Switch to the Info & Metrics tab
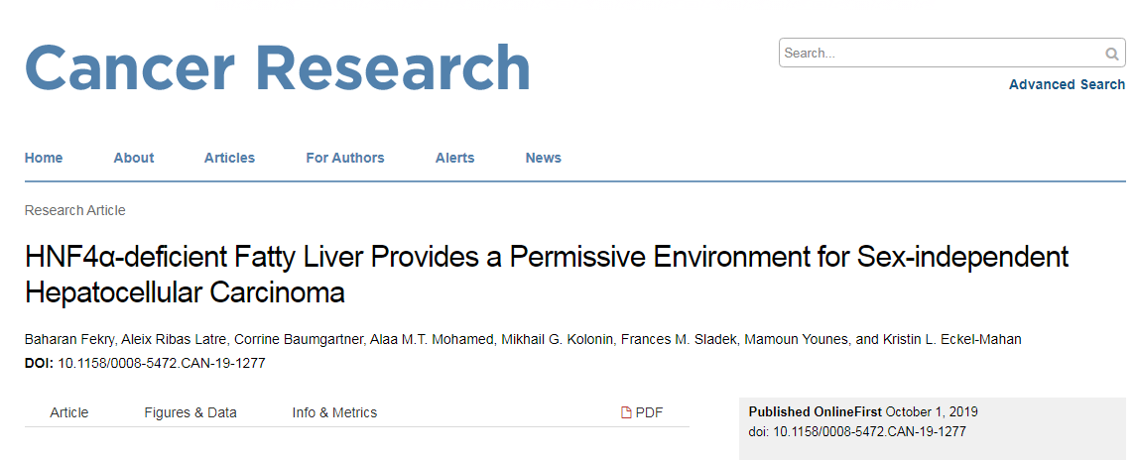This screenshot has width=1136, height=460. click(334, 413)
